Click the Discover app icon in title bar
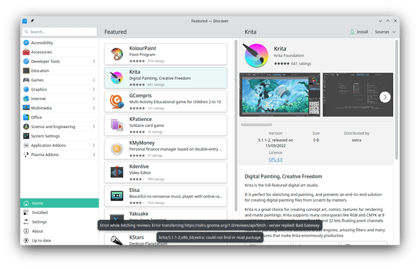Screen dimensions: 420x269 pyautogui.click(x=24, y=21)
